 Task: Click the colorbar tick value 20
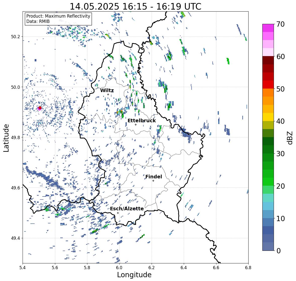(x=280, y=186)
